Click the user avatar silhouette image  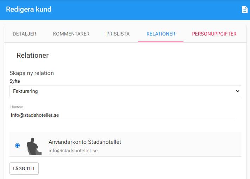point(34,146)
